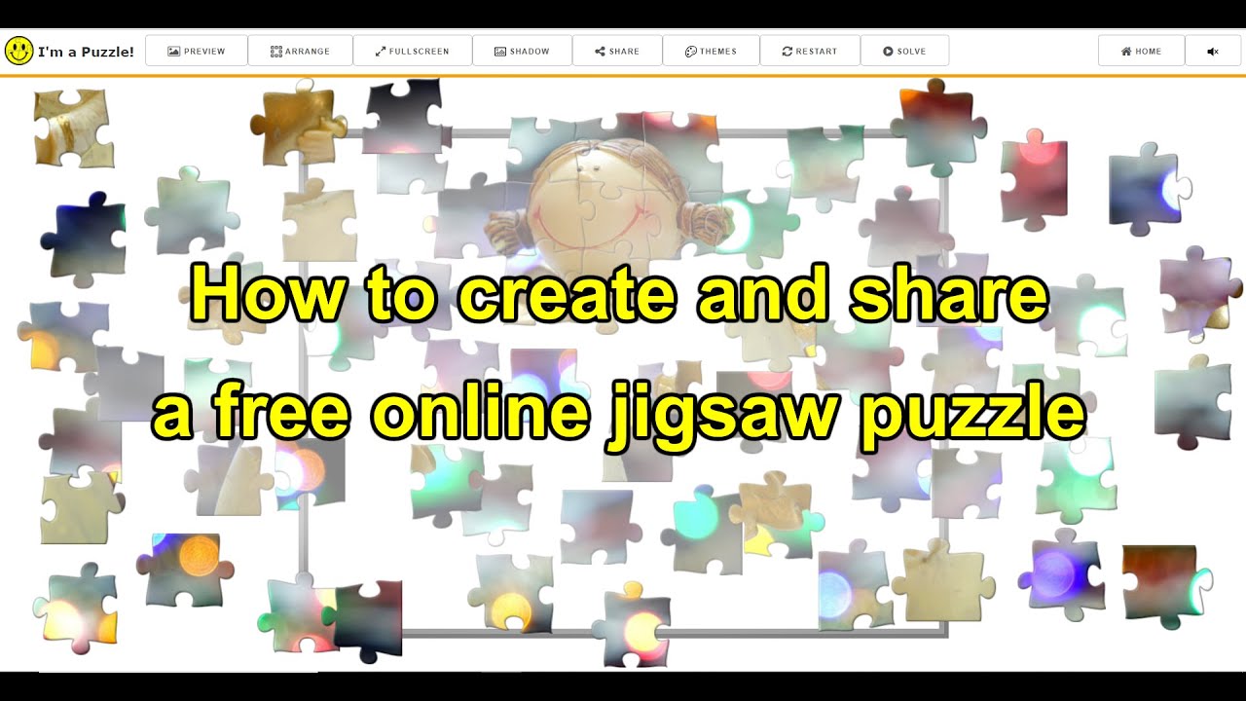Pick the grey-green piece on the far right edge
Viewport: 1246px width, 701px height.
1193,401
